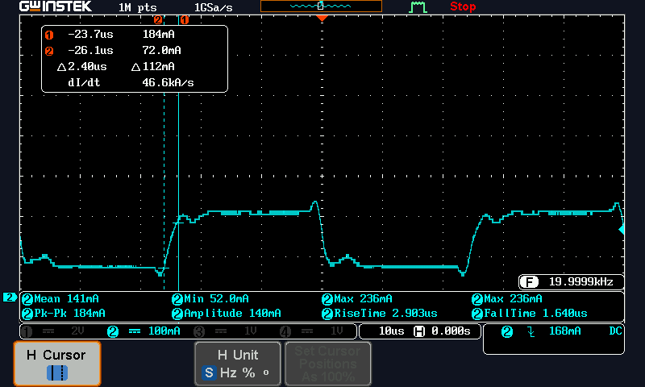Click the Stop run status label
This screenshot has height=387, width=645.
(x=463, y=7)
